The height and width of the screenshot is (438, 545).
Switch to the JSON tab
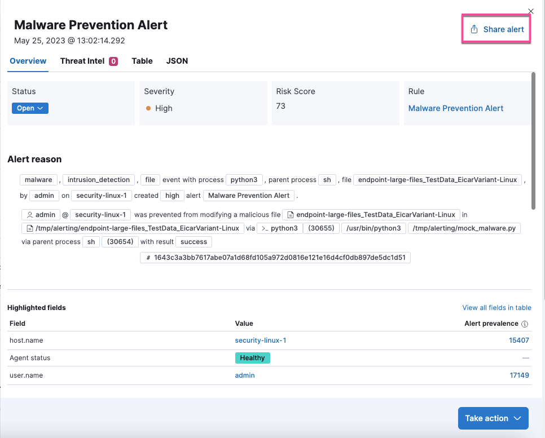(177, 61)
